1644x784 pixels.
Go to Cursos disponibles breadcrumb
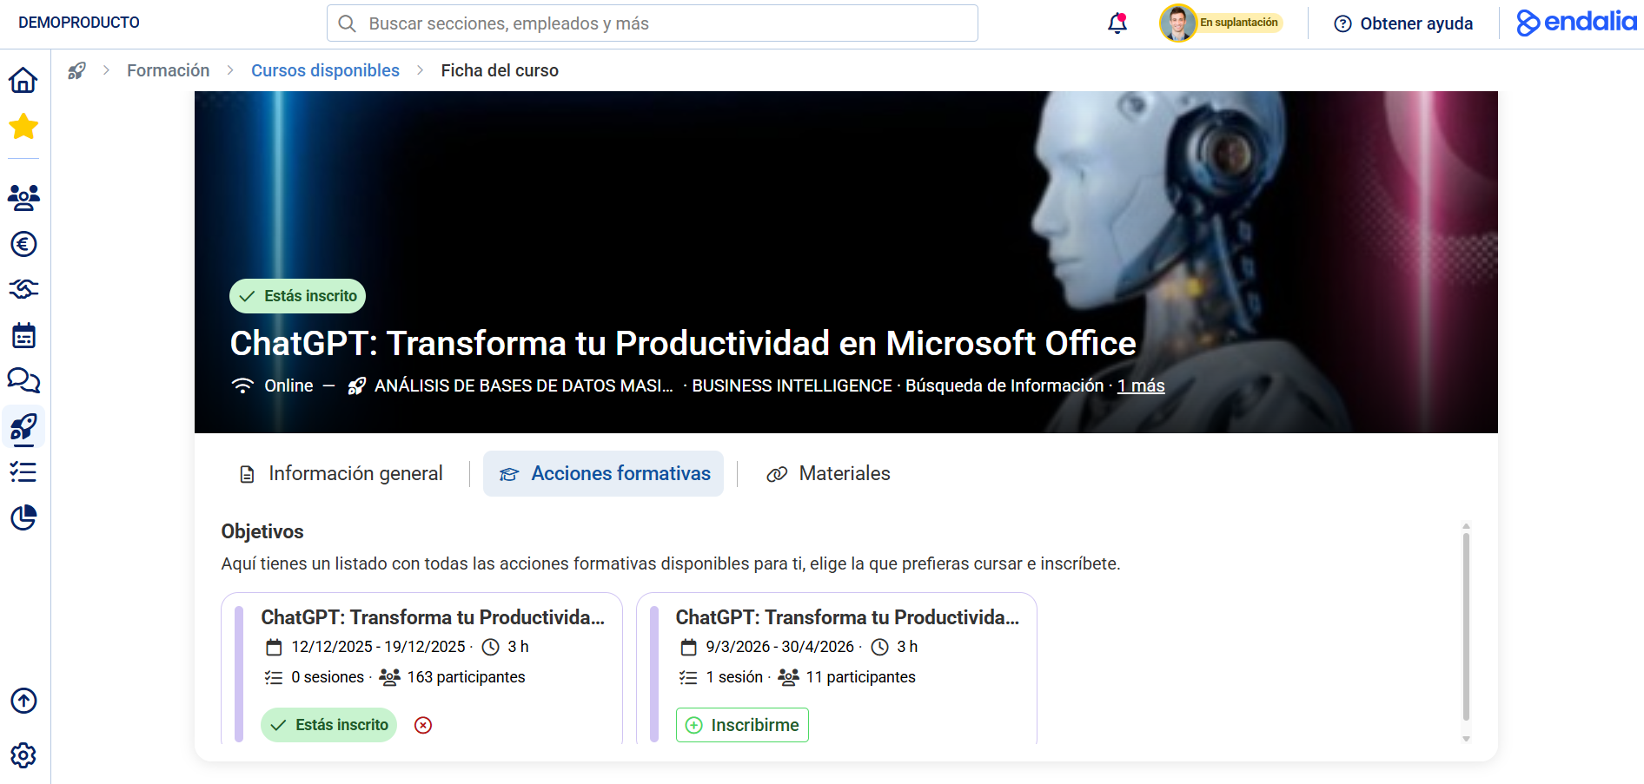pyautogui.click(x=325, y=70)
